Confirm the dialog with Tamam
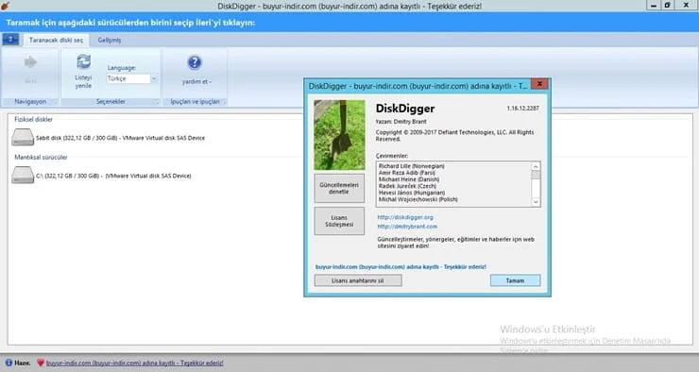 [516, 280]
